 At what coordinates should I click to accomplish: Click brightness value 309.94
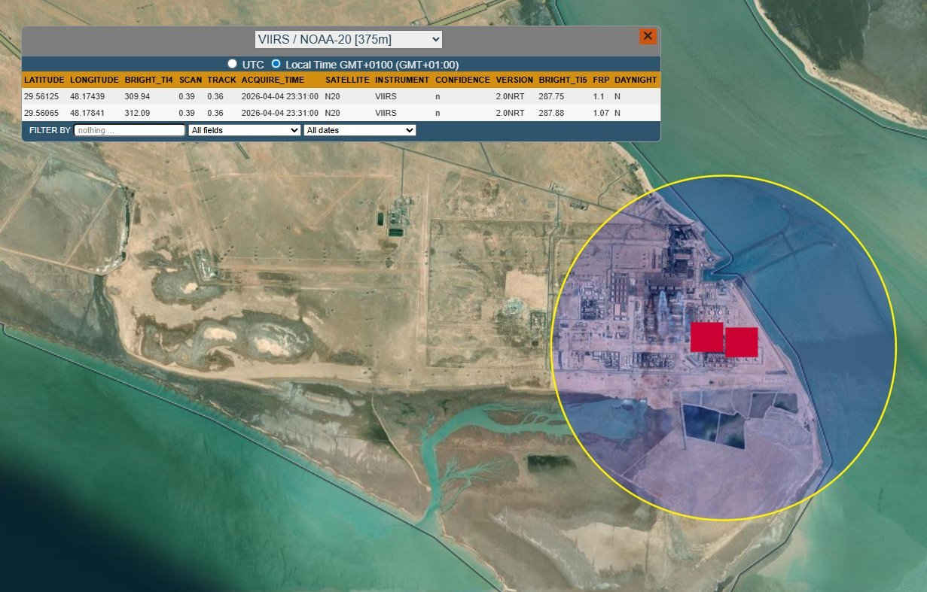point(137,96)
